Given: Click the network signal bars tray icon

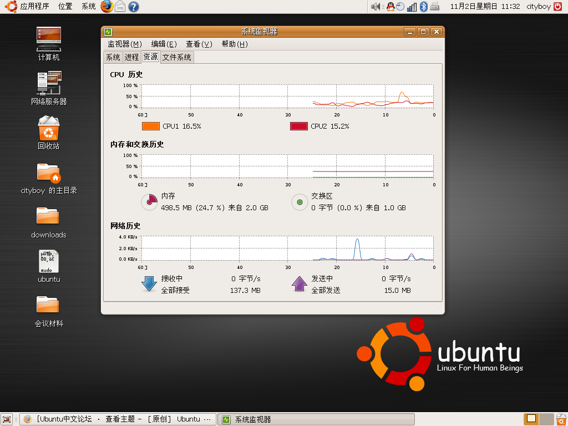Looking at the screenshot, I should (412, 7).
